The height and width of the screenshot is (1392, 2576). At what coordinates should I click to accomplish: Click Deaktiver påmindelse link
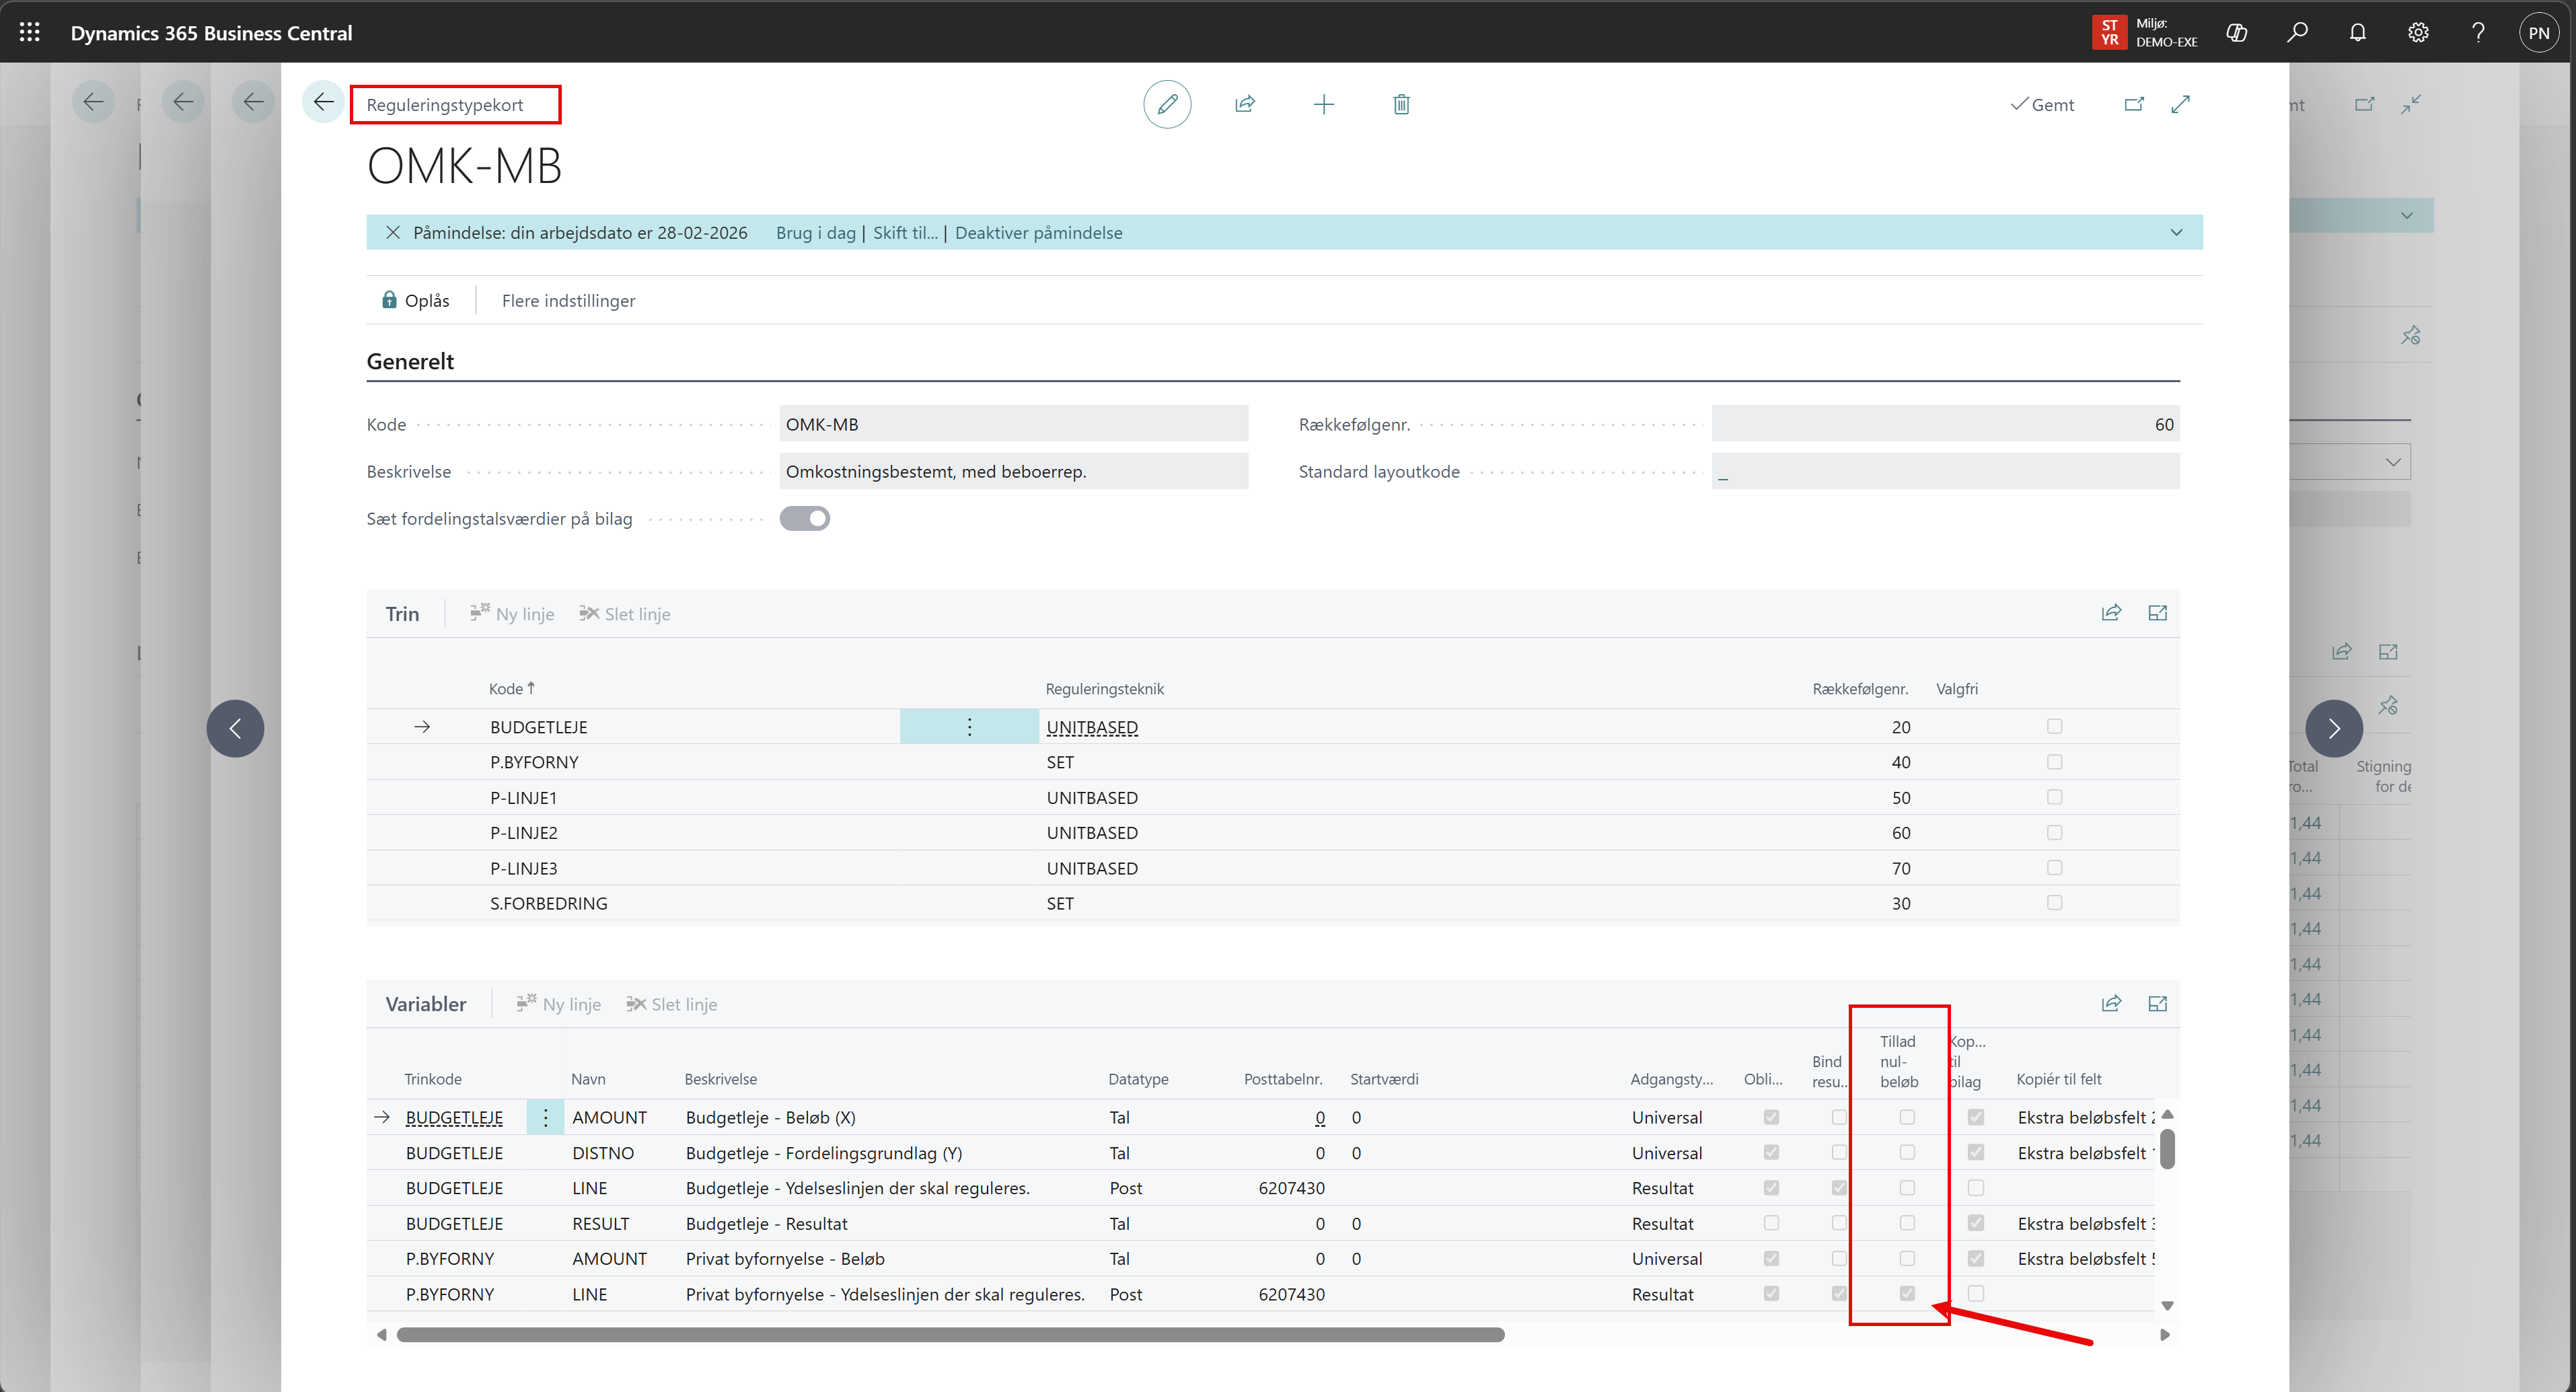[x=1038, y=232]
